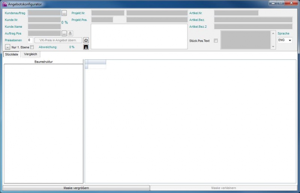Click the stamp icon beside Auftrag.Pos
300x193 pixels.
tap(70, 33)
